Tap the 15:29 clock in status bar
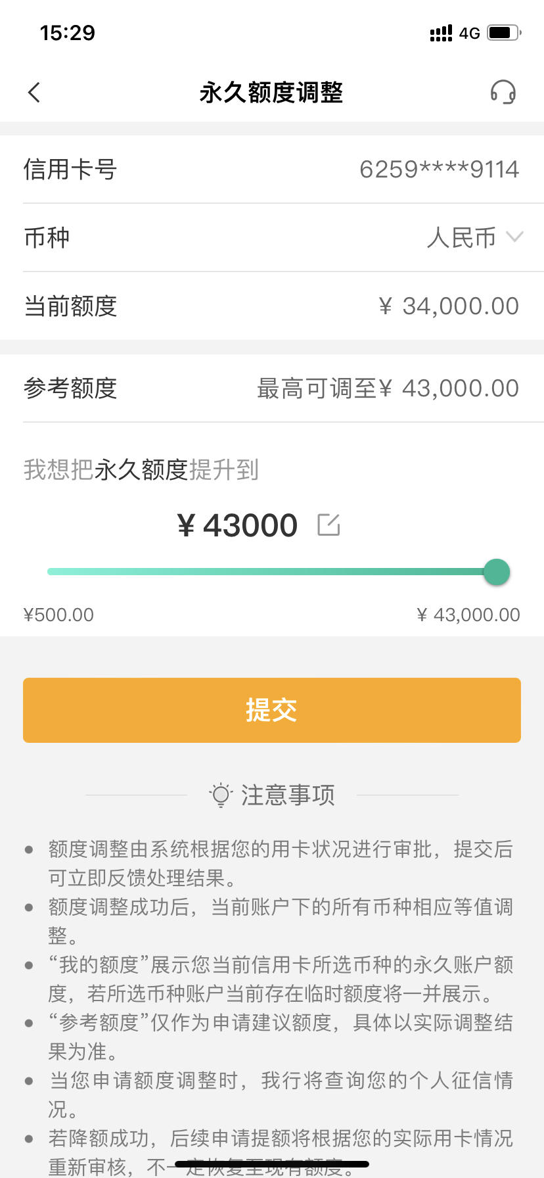The height and width of the screenshot is (1178, 544). click(x=67, y=32)
